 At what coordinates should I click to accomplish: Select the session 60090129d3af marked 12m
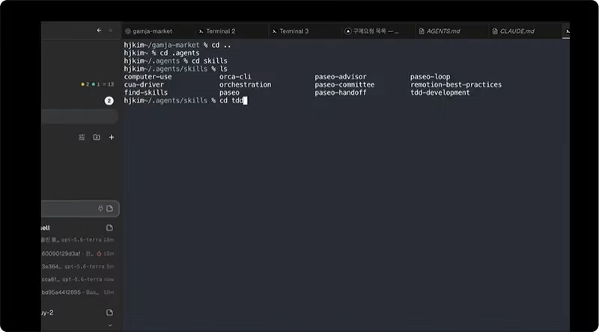pos(78,253)
